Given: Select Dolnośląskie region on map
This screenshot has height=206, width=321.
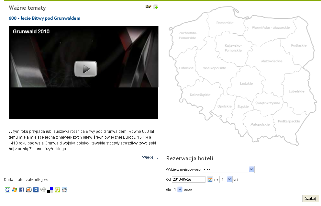Looking at the screenshot, I should coord(200,95).
